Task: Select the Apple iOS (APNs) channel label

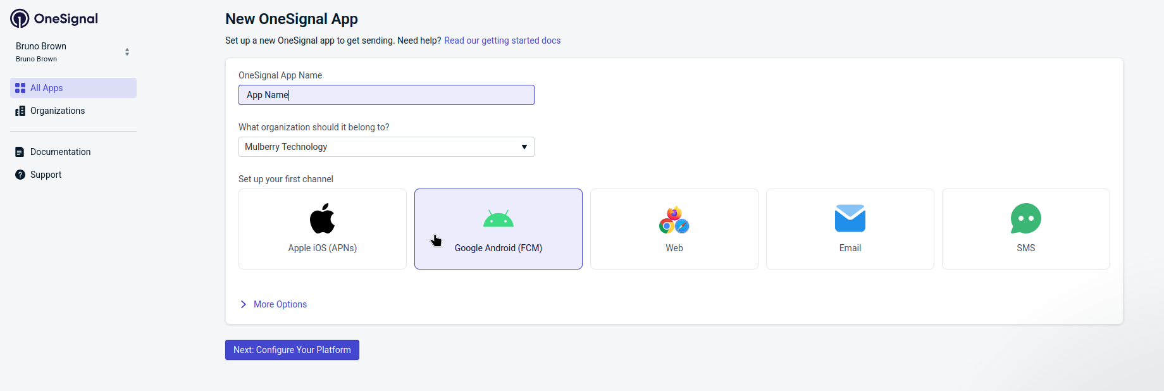Action: (x=323, y=248)
